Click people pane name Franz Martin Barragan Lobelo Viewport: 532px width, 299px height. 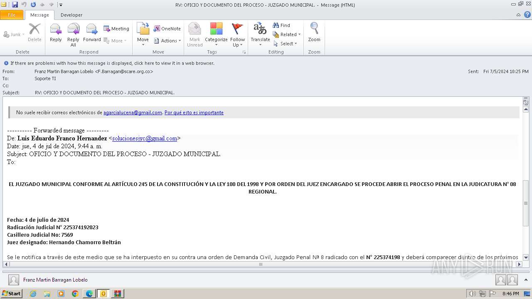click(x=55, y=280)
